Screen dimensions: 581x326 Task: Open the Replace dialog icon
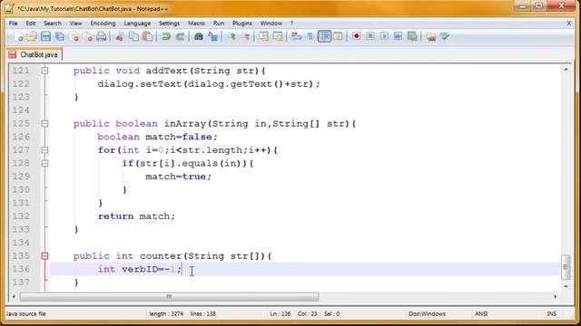(x=212, y=36)
